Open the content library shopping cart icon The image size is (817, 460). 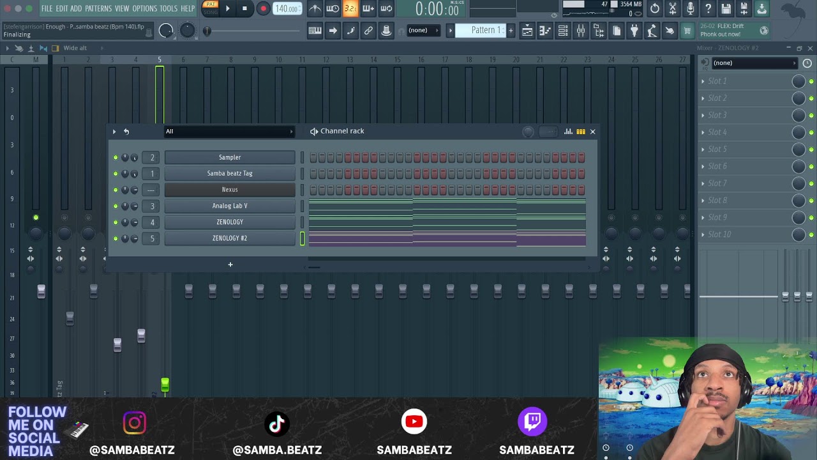687,30
